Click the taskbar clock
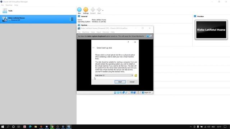 pyautogui.click(x=219, y=127)
